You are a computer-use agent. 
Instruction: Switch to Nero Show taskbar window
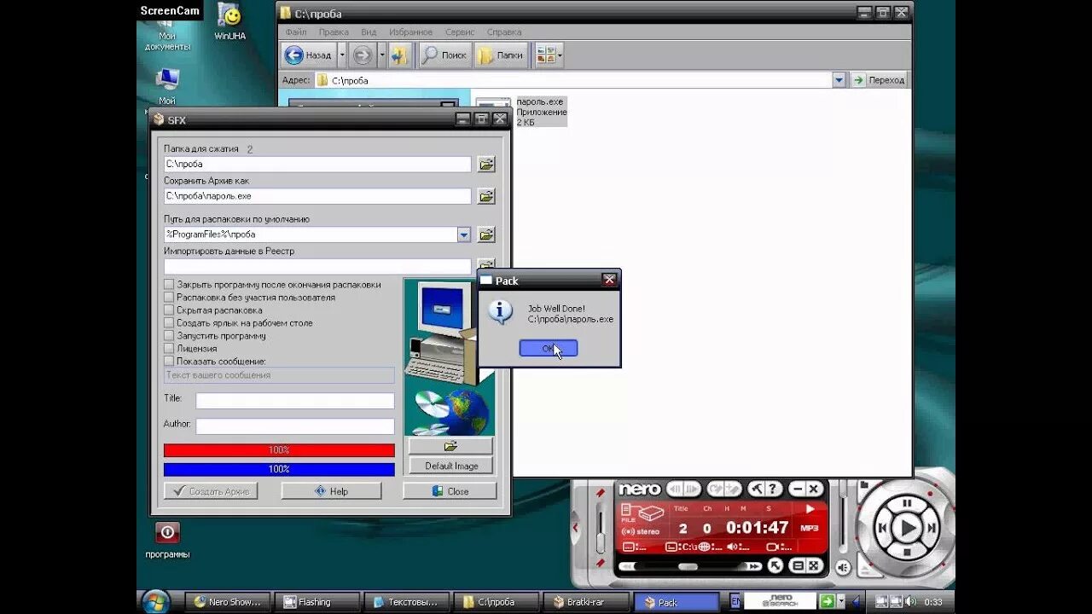(x=228, y=602)
